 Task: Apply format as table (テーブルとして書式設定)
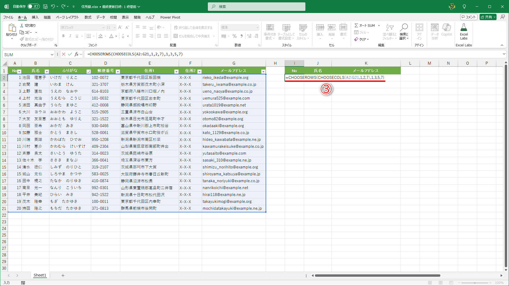286,32
